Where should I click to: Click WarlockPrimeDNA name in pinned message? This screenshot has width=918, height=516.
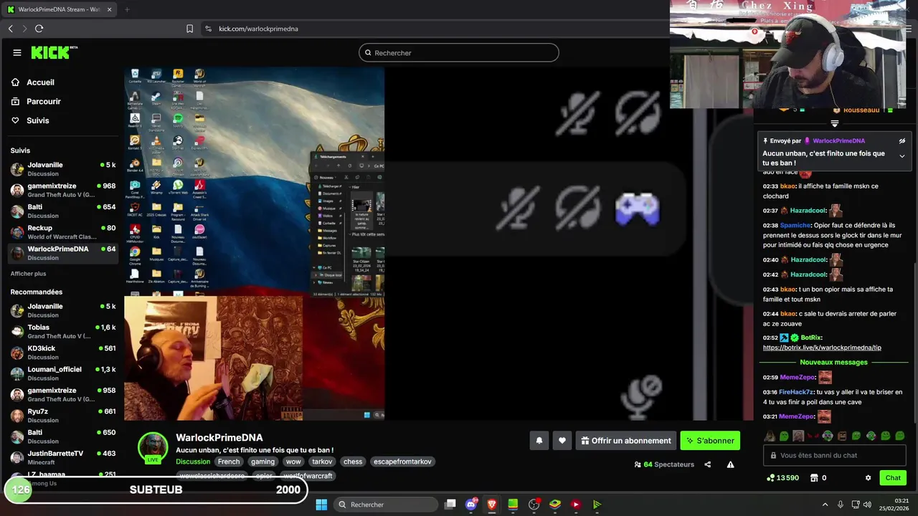pyautogui.click(x=838, y=140)
